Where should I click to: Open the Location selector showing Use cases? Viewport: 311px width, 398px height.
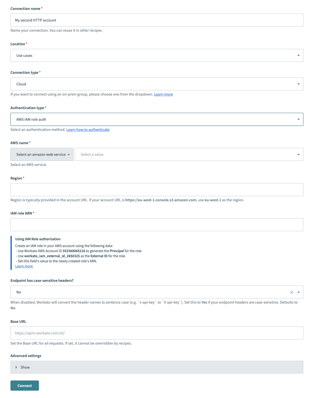(x=157, y=55)
